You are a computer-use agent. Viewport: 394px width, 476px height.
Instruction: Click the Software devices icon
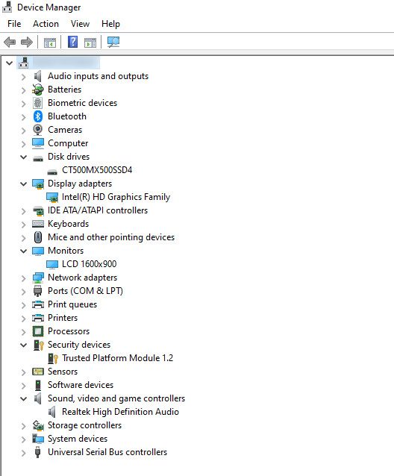(38, 385)
